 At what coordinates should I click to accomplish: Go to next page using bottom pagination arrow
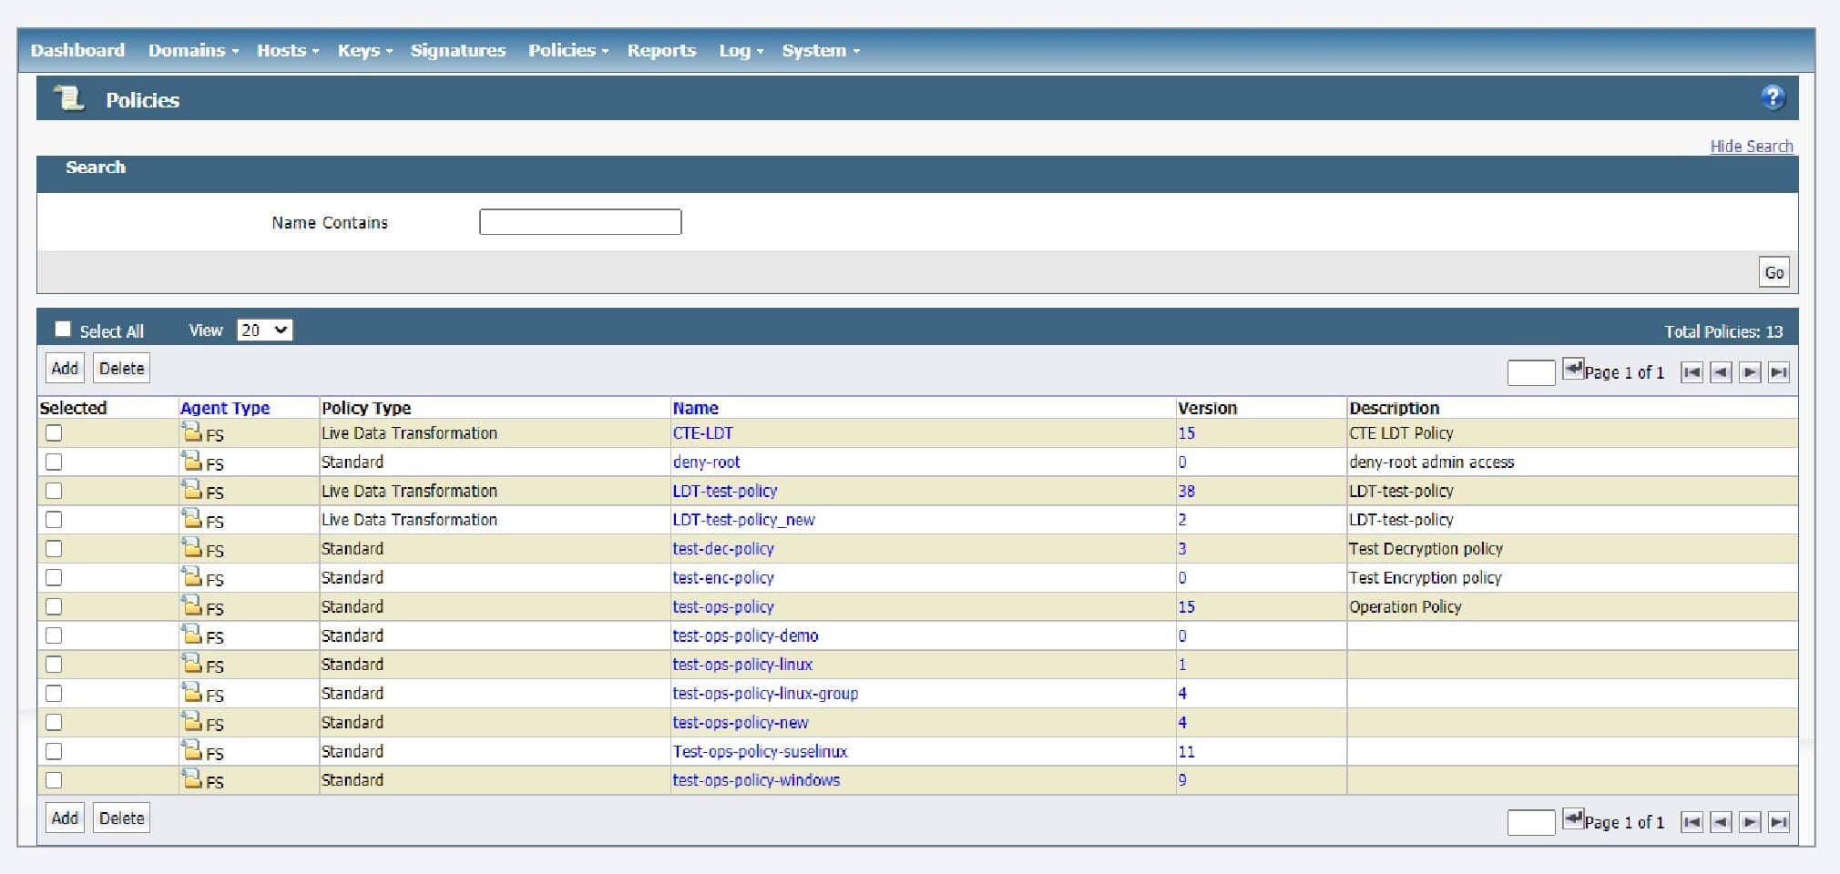coord(1750,822)
